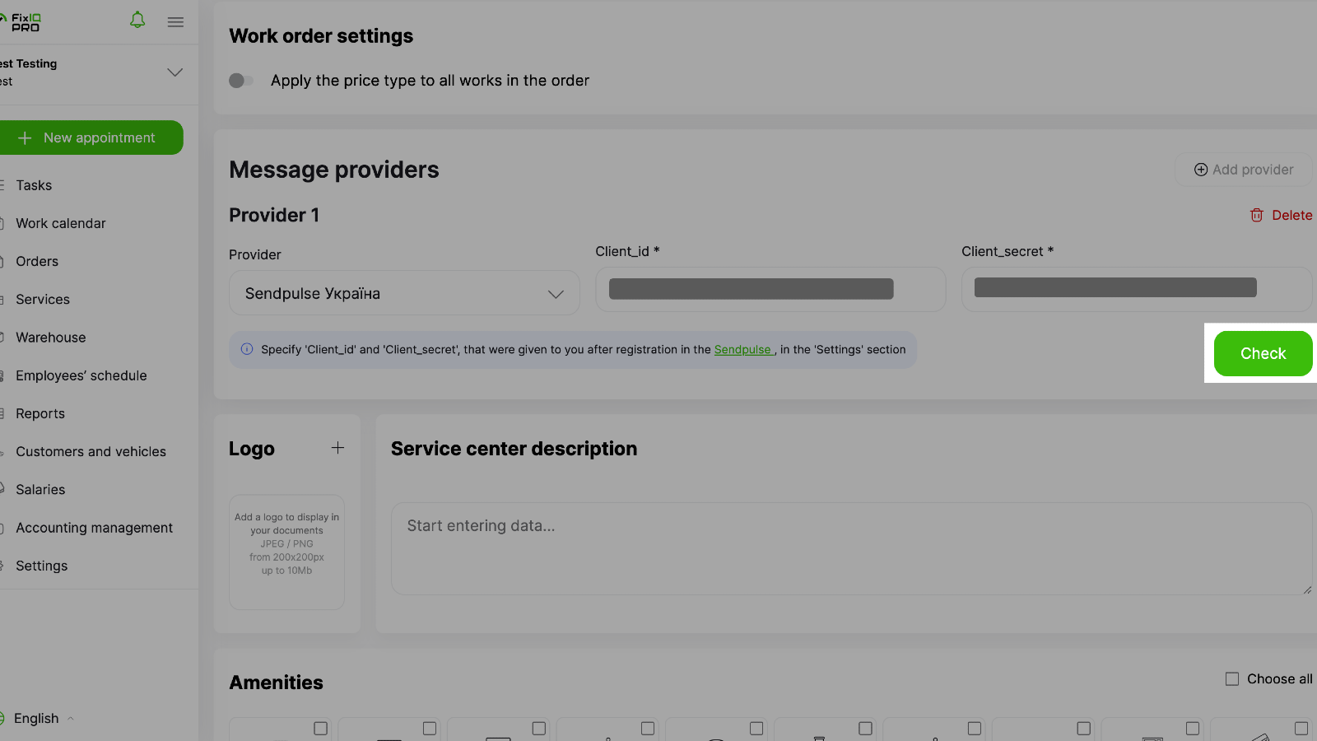
Task: Open Customers and vehicles section
Action: pos(91,451)
